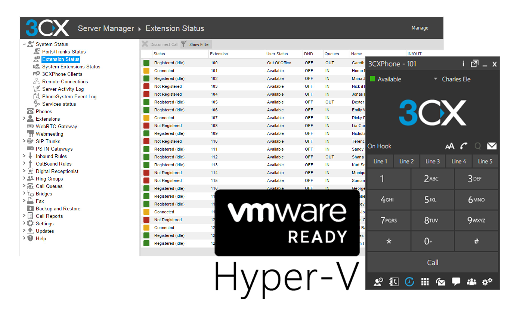Open the 3CXPhone settings gears icon
The height and width of the screenshot is (318, 517).
(487, 282)
